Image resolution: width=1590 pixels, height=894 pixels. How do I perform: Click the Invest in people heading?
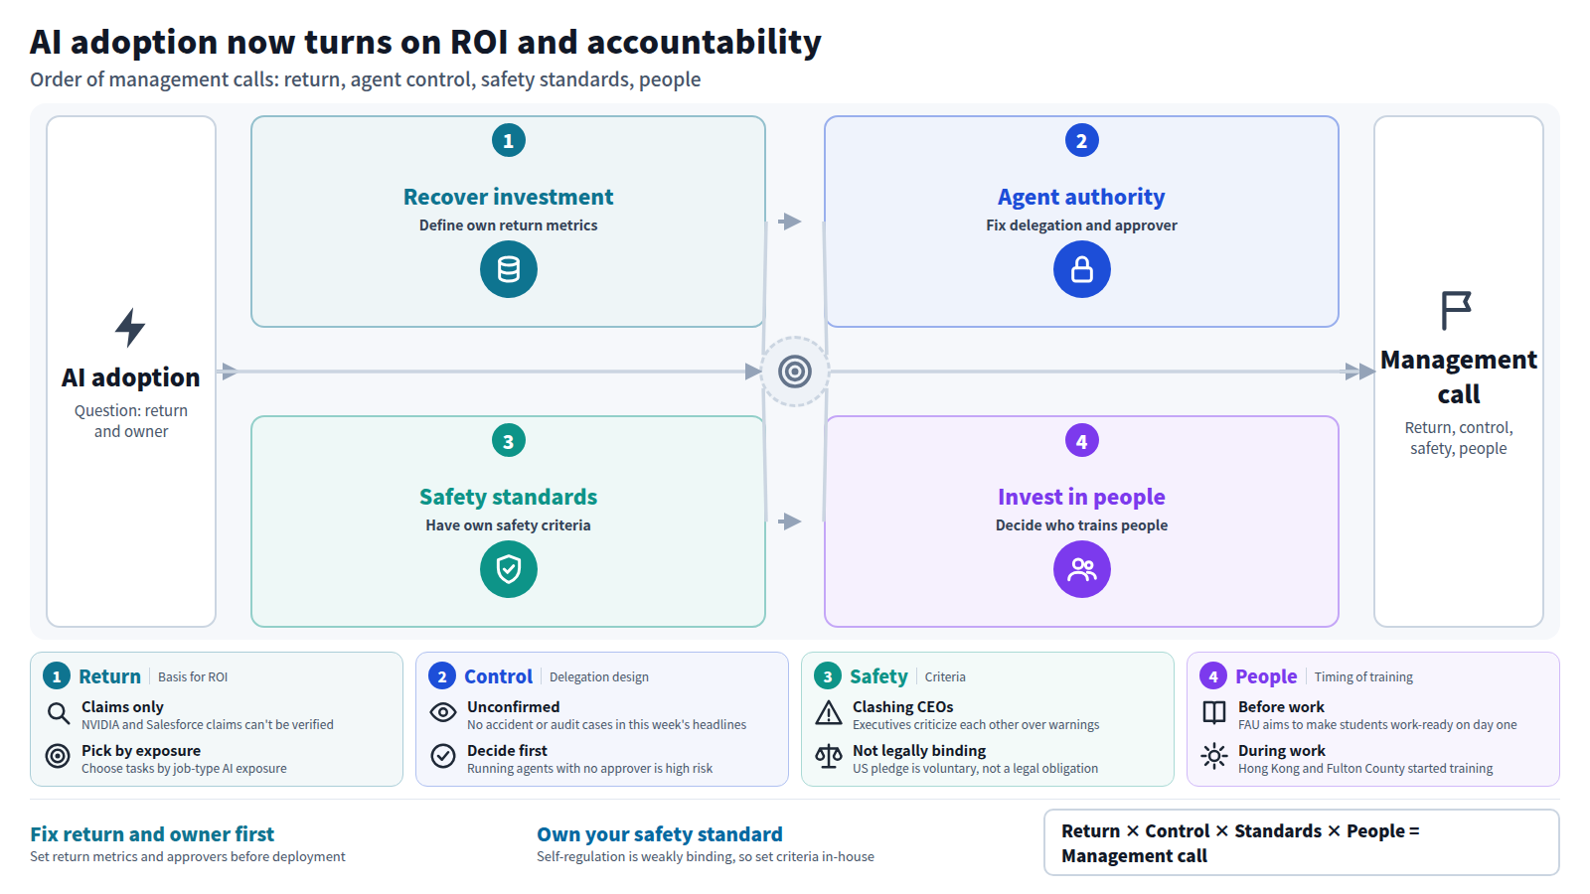[x=1081, y=497]
